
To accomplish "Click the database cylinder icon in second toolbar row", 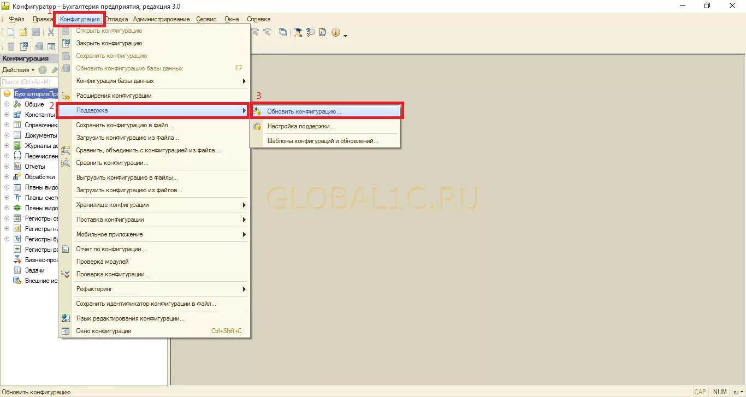I will (x=39, y=46).
